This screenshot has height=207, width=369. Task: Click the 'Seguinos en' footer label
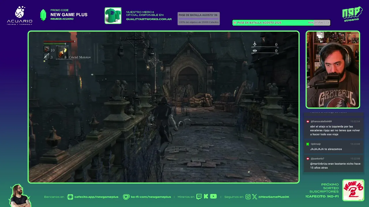[x=234, y=197]
